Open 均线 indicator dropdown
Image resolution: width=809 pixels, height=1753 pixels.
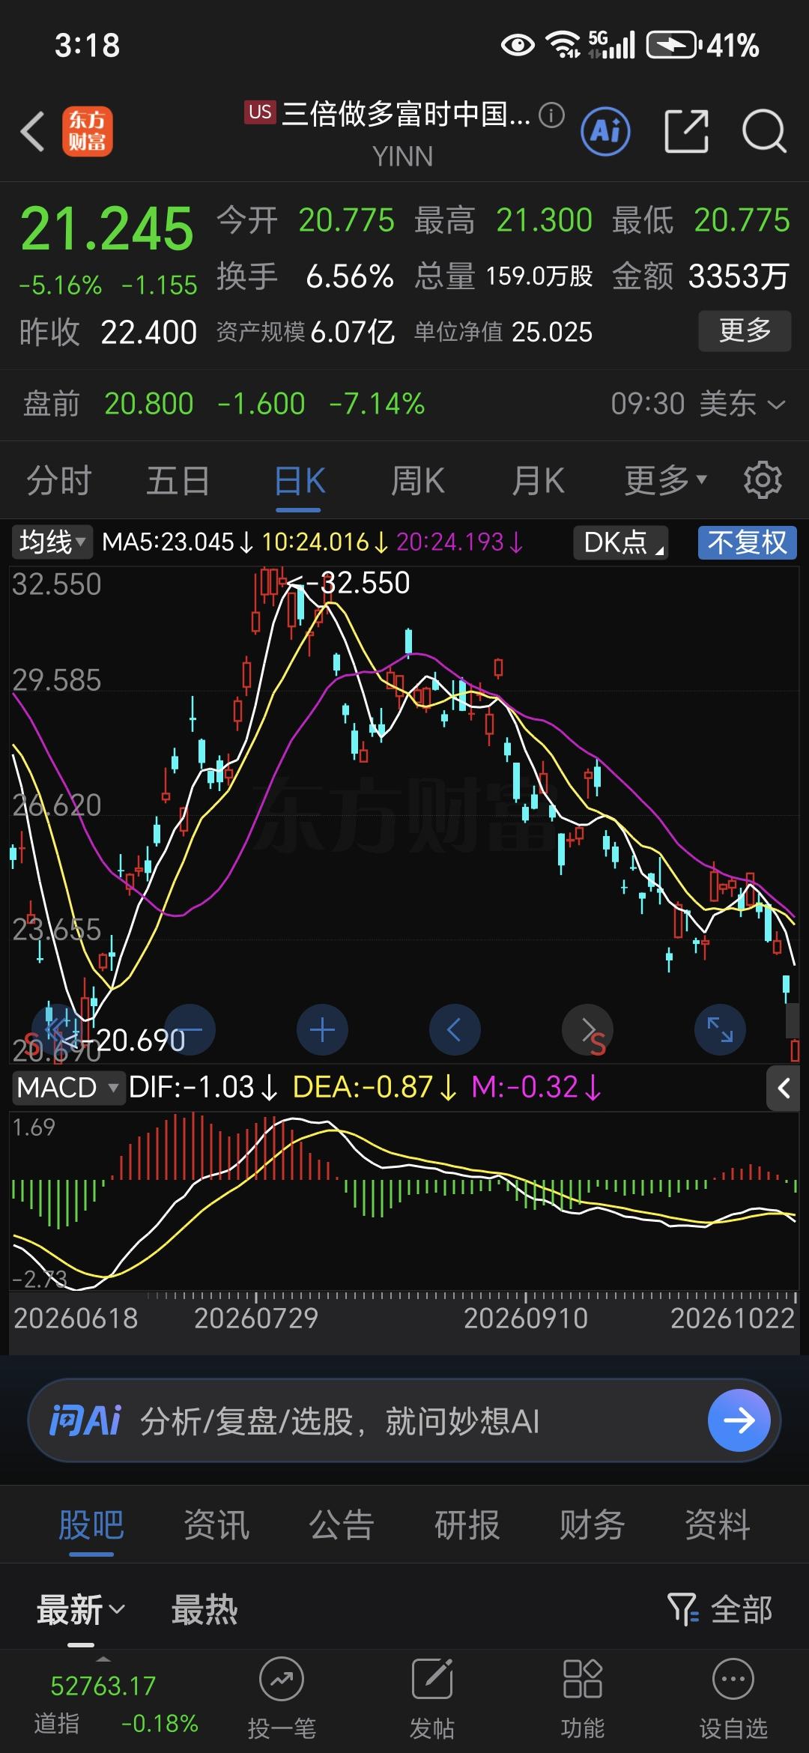coord(52,542)
